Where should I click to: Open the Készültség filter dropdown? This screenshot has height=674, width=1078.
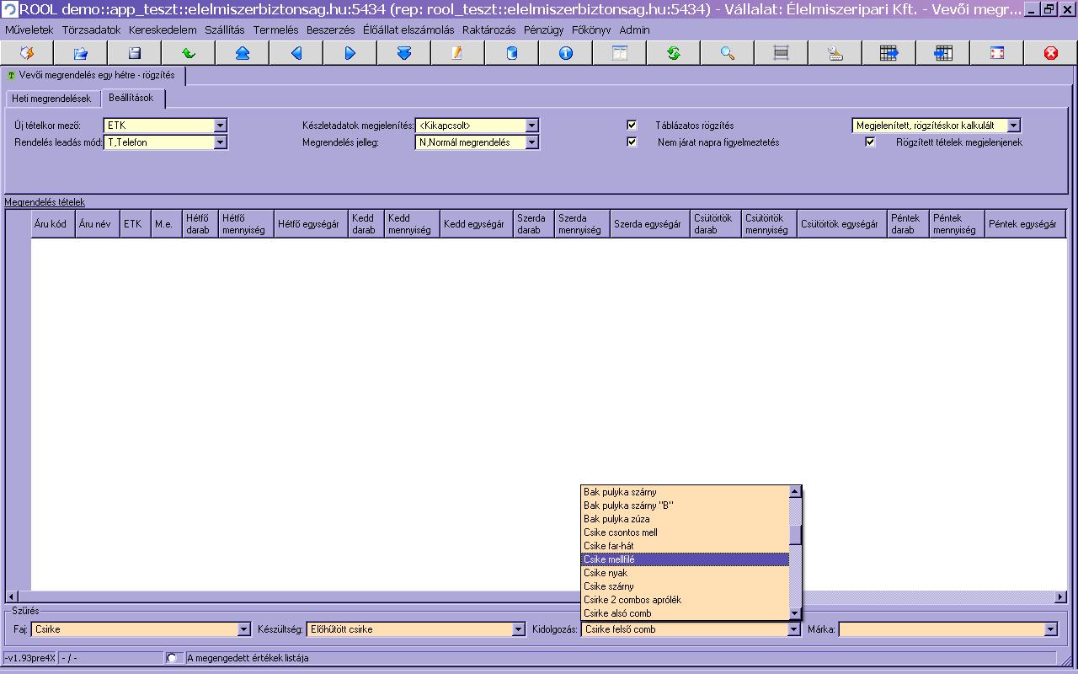[519, 629]
